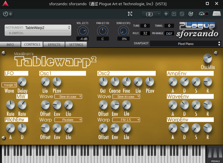Click the Osc2 PEnv knob
223x163 pixels.
point(150,82)
